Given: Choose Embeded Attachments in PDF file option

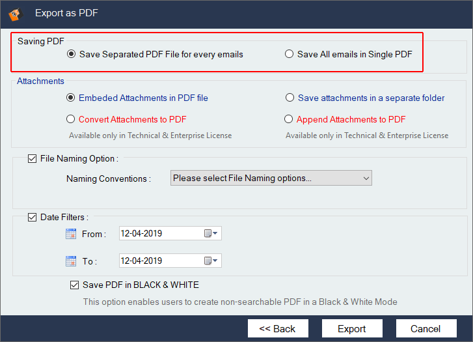Looking at the screenshot, I should (71, 98).
